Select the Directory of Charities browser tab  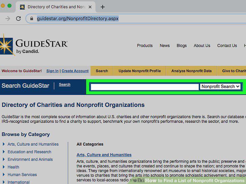55,7
